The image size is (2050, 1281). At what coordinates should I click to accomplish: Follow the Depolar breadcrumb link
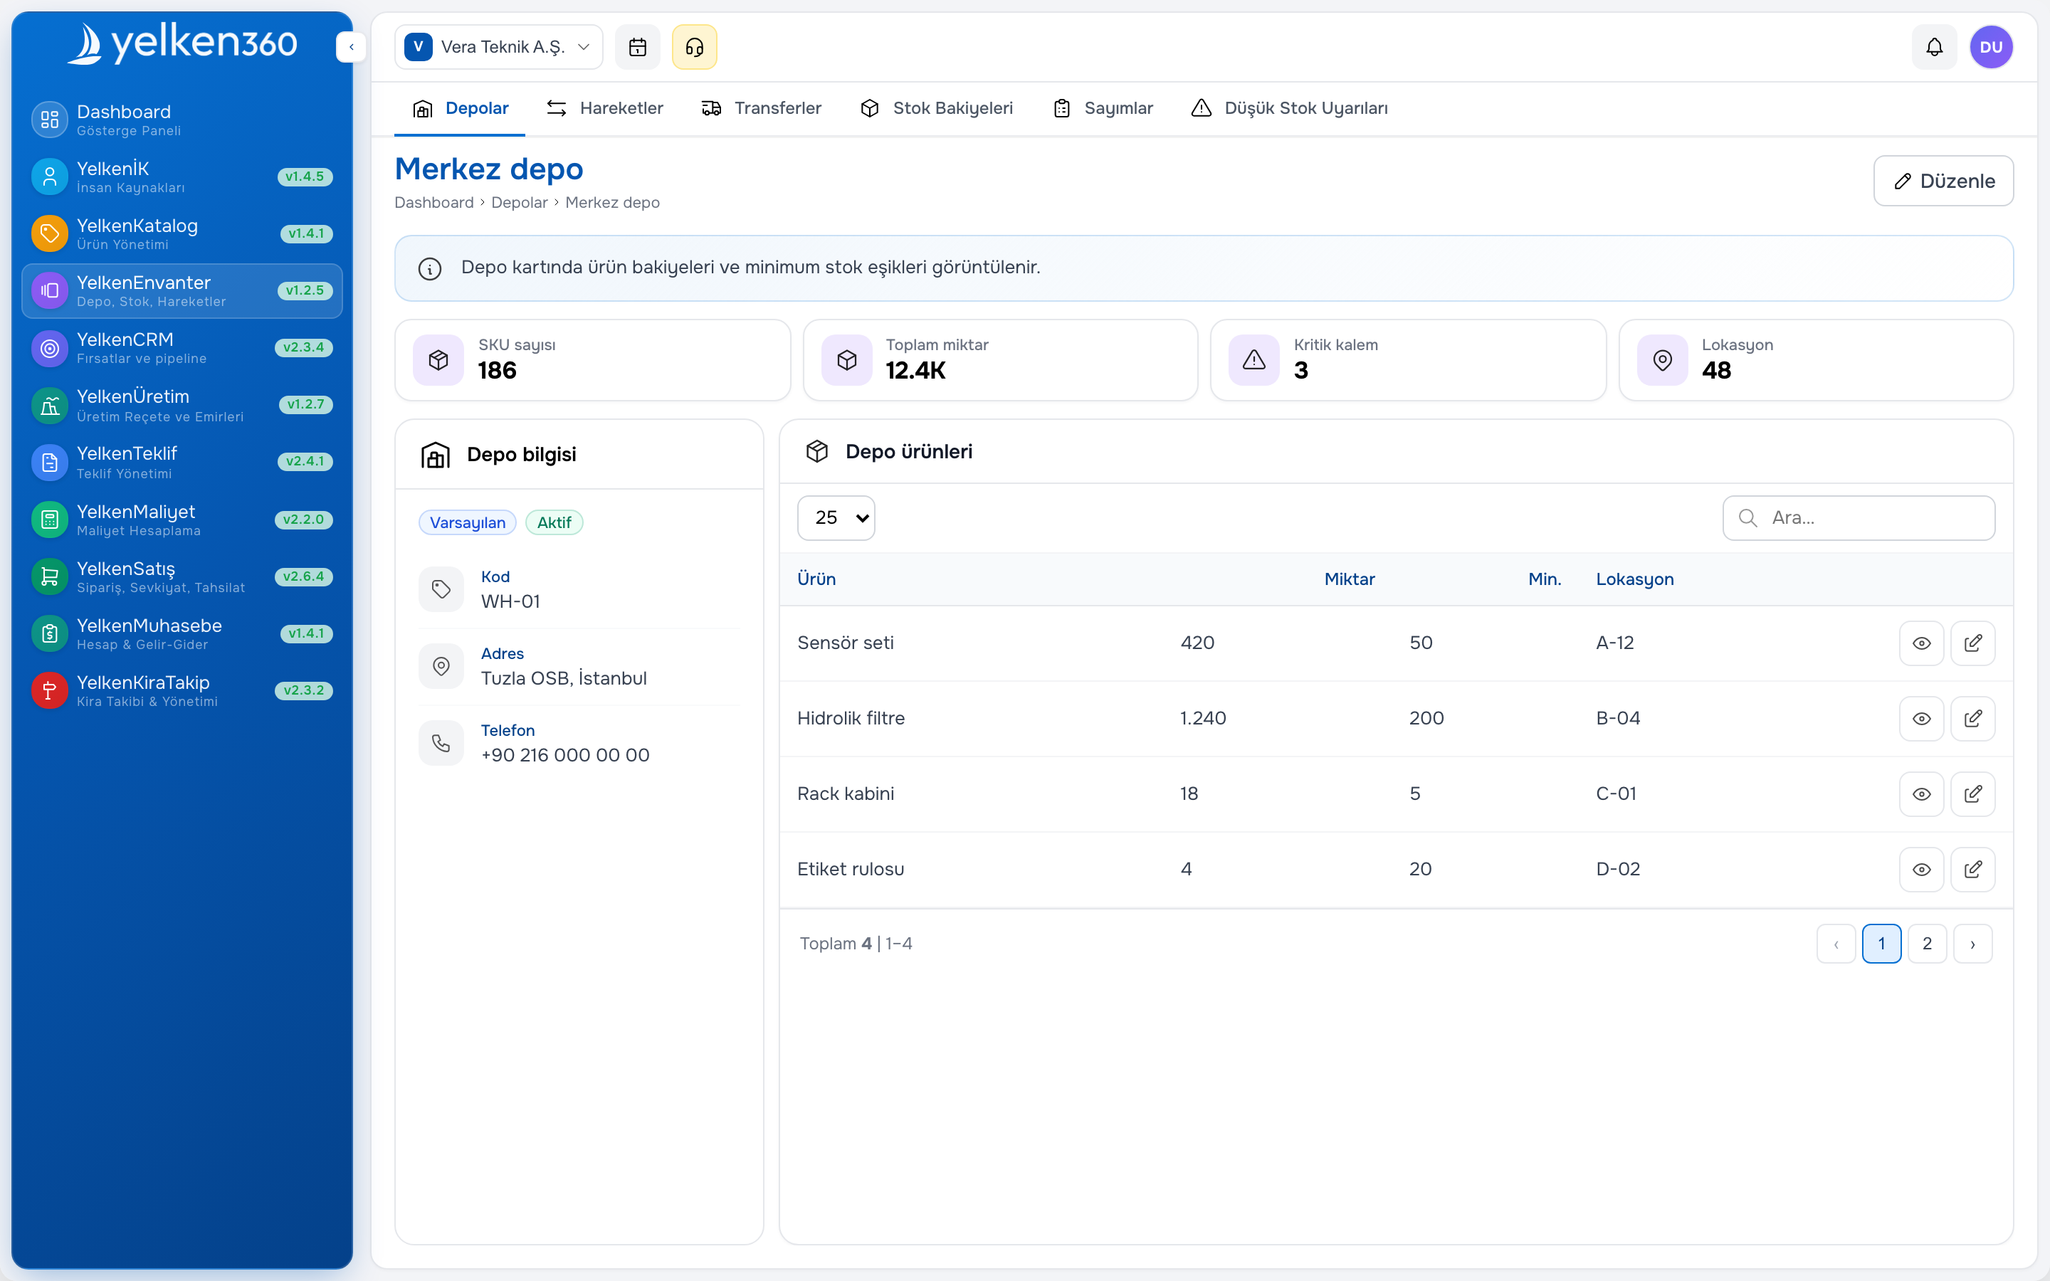coord(520,203)
